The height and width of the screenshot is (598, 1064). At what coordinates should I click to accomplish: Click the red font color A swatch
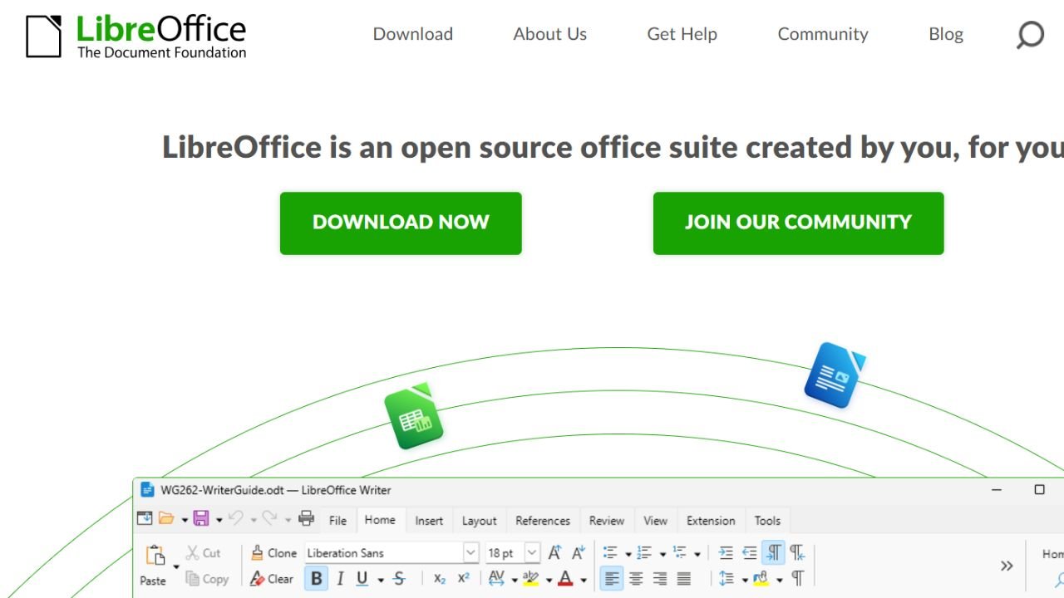click(x=565, y=579)
